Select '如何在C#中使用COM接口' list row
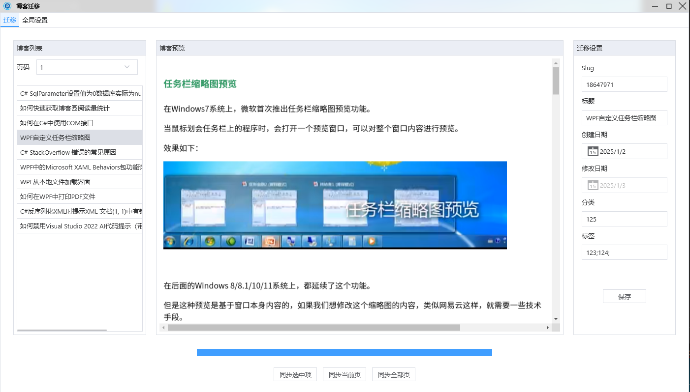690x392 pixels. [x=80, y=123]
